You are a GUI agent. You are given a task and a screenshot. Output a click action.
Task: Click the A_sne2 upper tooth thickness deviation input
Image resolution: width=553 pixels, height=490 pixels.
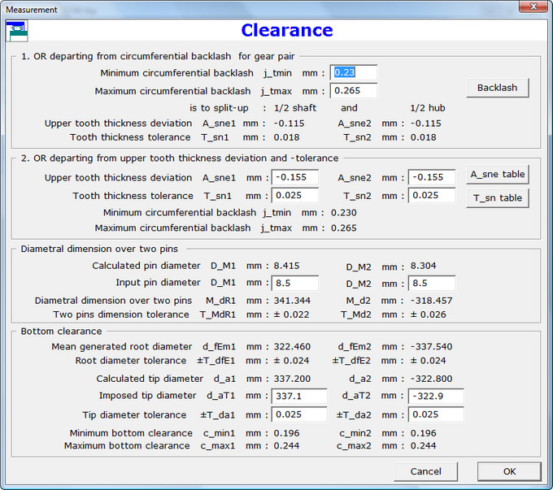click(x=431, y=177)
